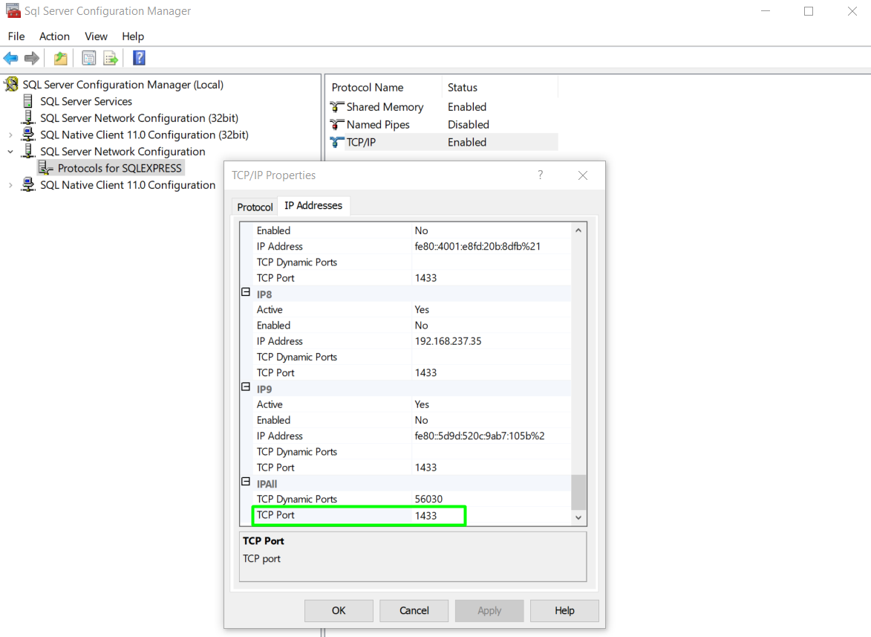Select IP9 Enabled value No

(492, 420)
